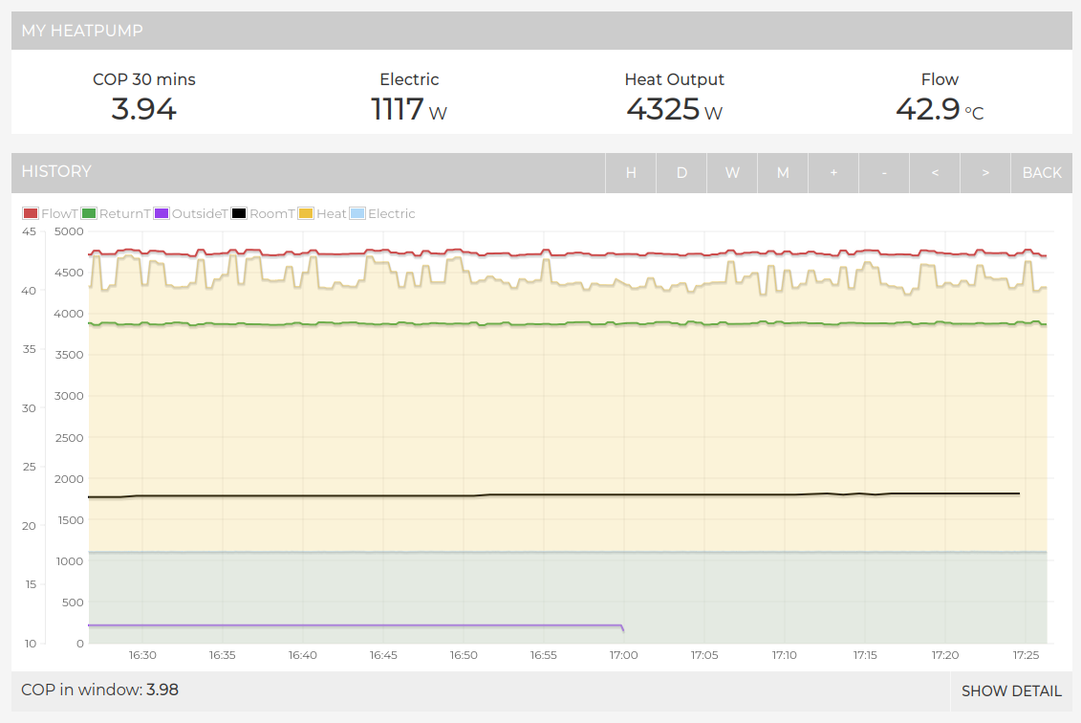The image size is (1081, 723).
Task: Click the COP 30 mins value
Action: (144, 109)
